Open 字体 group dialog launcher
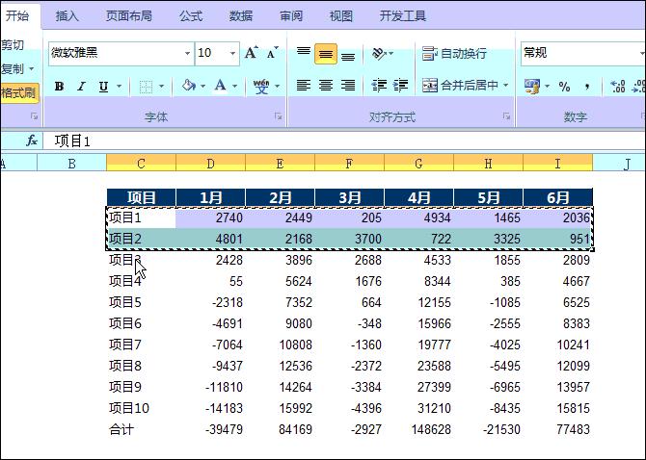 coord(279,116)
